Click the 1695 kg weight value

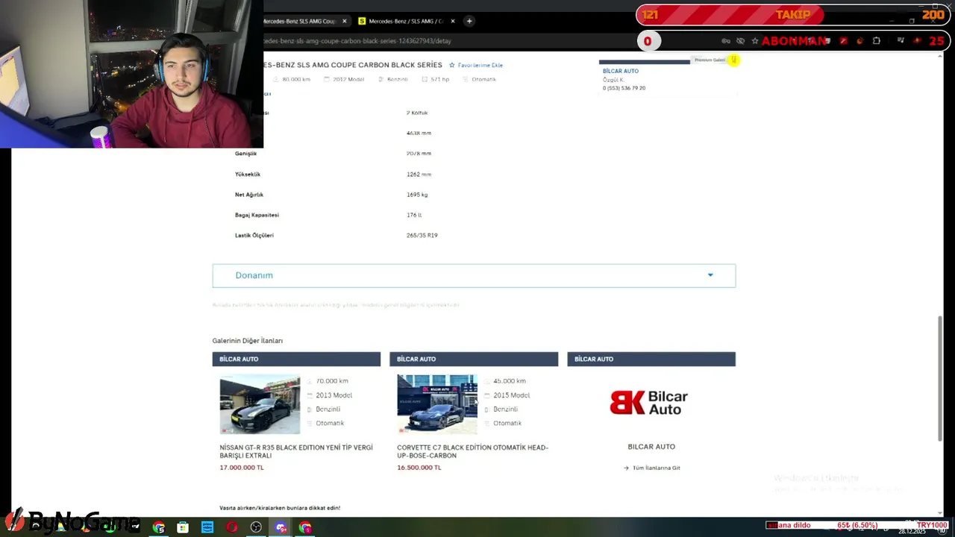(417, 195)
